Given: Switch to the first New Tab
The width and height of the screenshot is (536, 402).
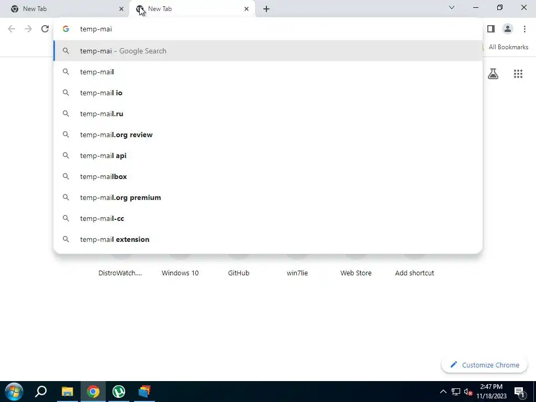Looking at the screenshot, I should (65, 9).
